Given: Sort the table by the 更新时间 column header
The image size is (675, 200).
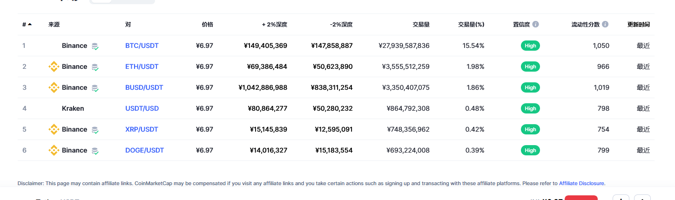Looking at the screenshot, I should 639,24.
